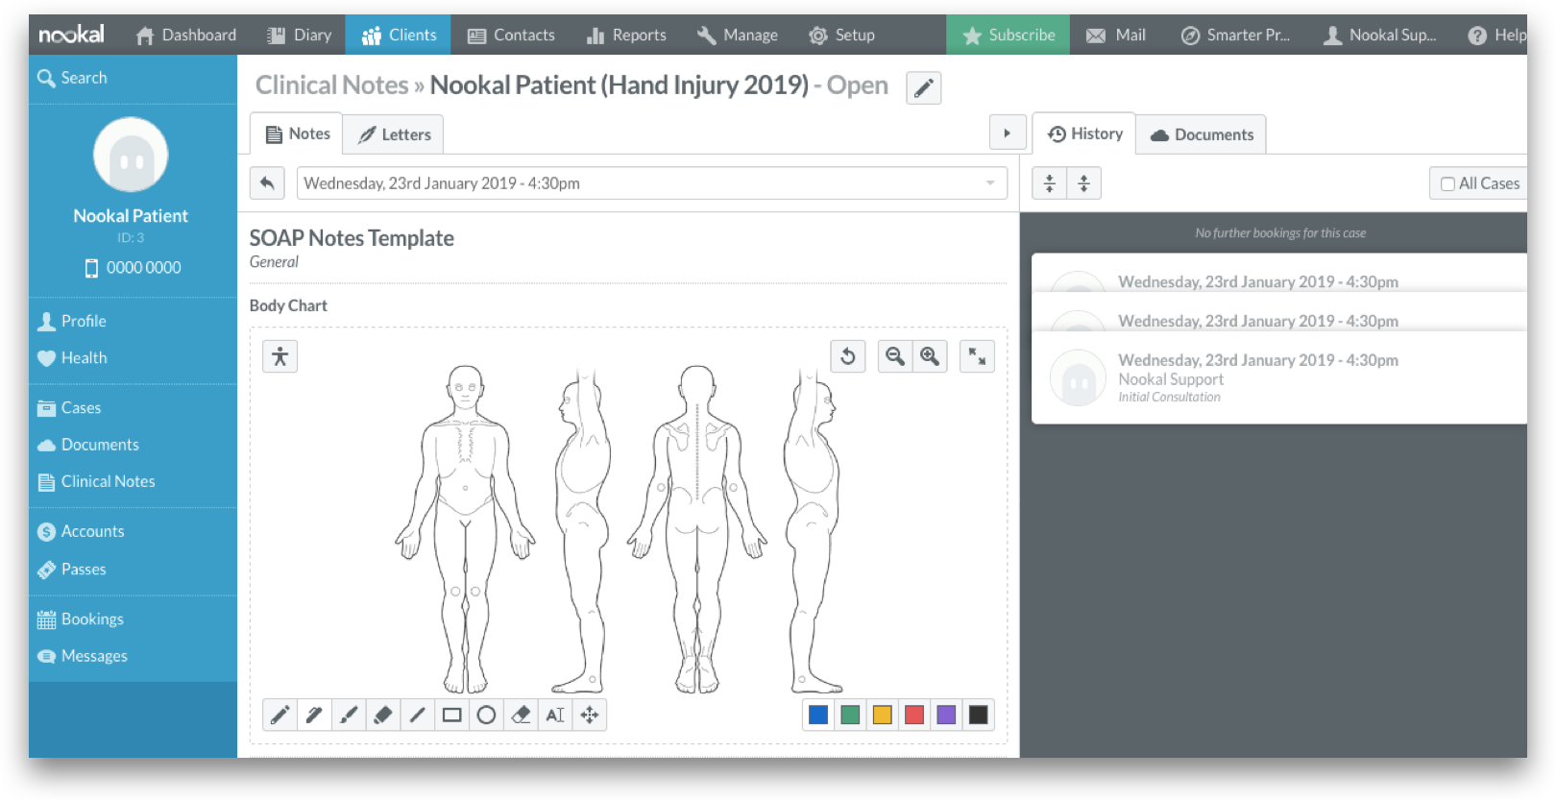Image resolution: width=1556 pixels, height=801 pixels.
Task: Select the marker pen tool
Action: point(314,715)
